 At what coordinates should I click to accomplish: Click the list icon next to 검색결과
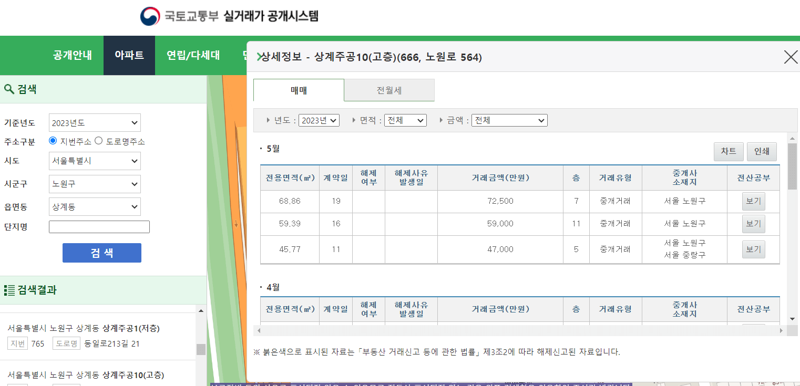click(8, 290)
